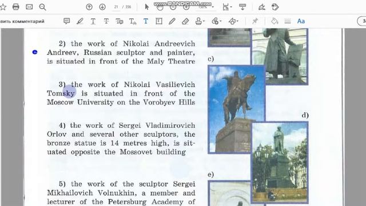Select the highlighter text tool
Viewport: 366px width, 206px height.
(x=80, y=21)
